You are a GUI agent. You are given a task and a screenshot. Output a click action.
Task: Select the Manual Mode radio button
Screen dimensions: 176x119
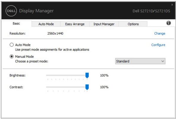11,56
